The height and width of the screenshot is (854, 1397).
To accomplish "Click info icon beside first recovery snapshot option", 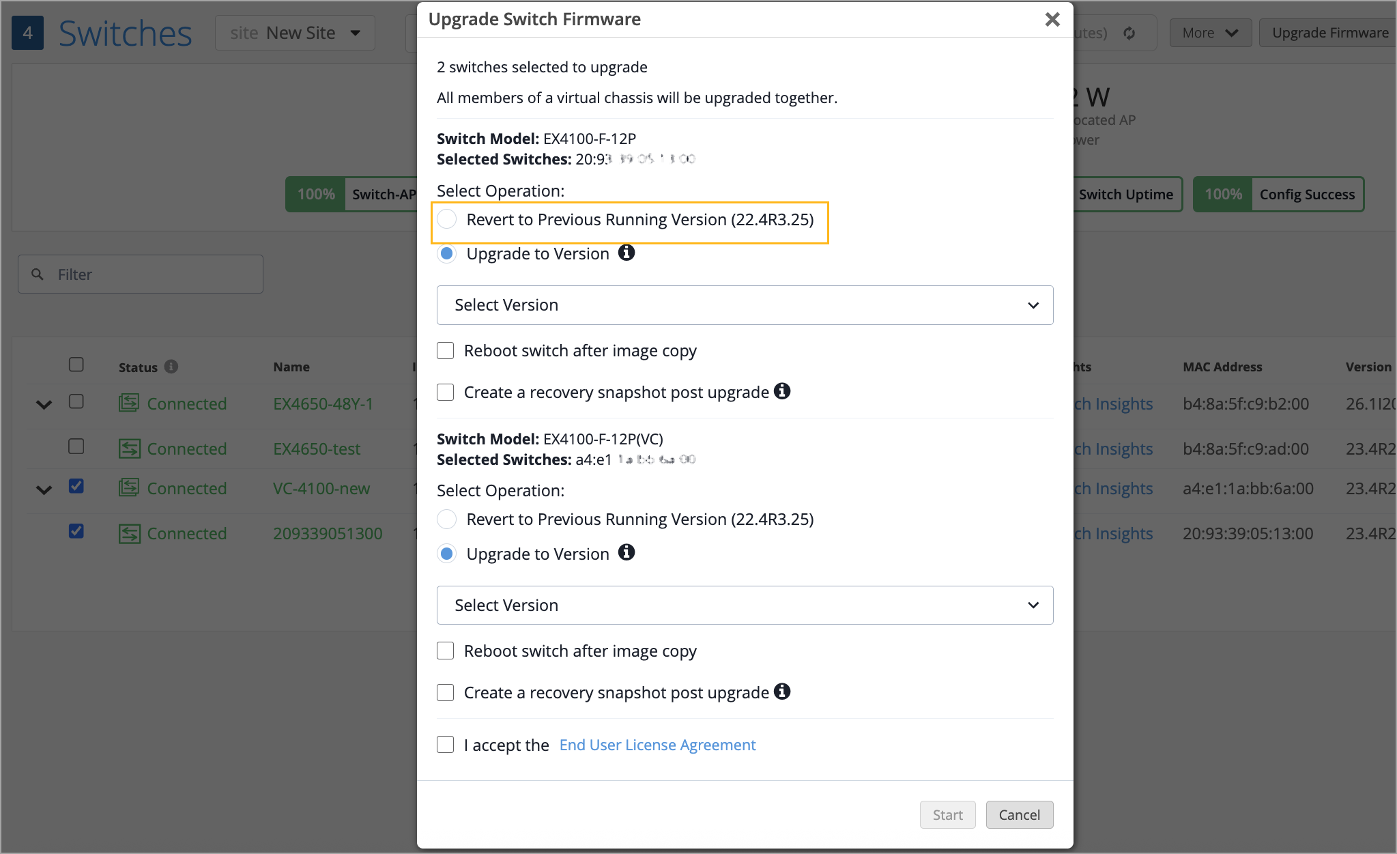I will tap(782, 391).
